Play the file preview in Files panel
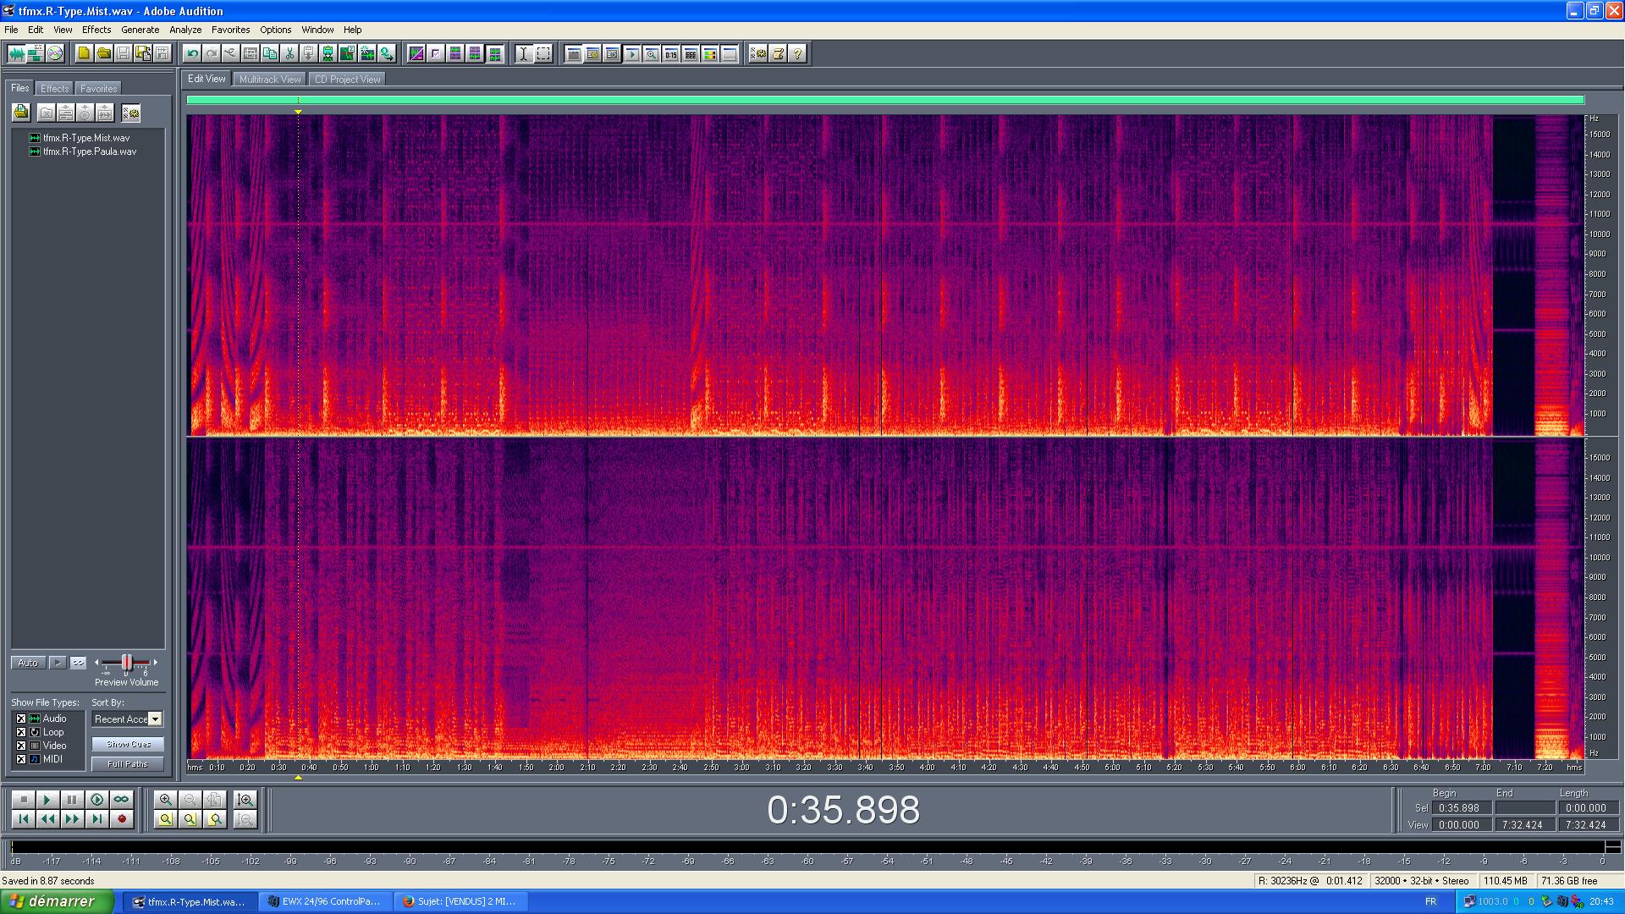The width and height of the screenshot is (1625, 914). coord(58,663)
